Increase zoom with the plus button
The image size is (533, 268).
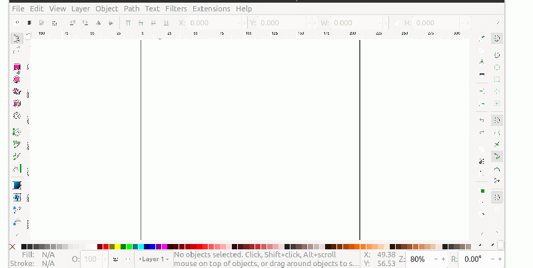pyautogui.click(x=444, y=259)
